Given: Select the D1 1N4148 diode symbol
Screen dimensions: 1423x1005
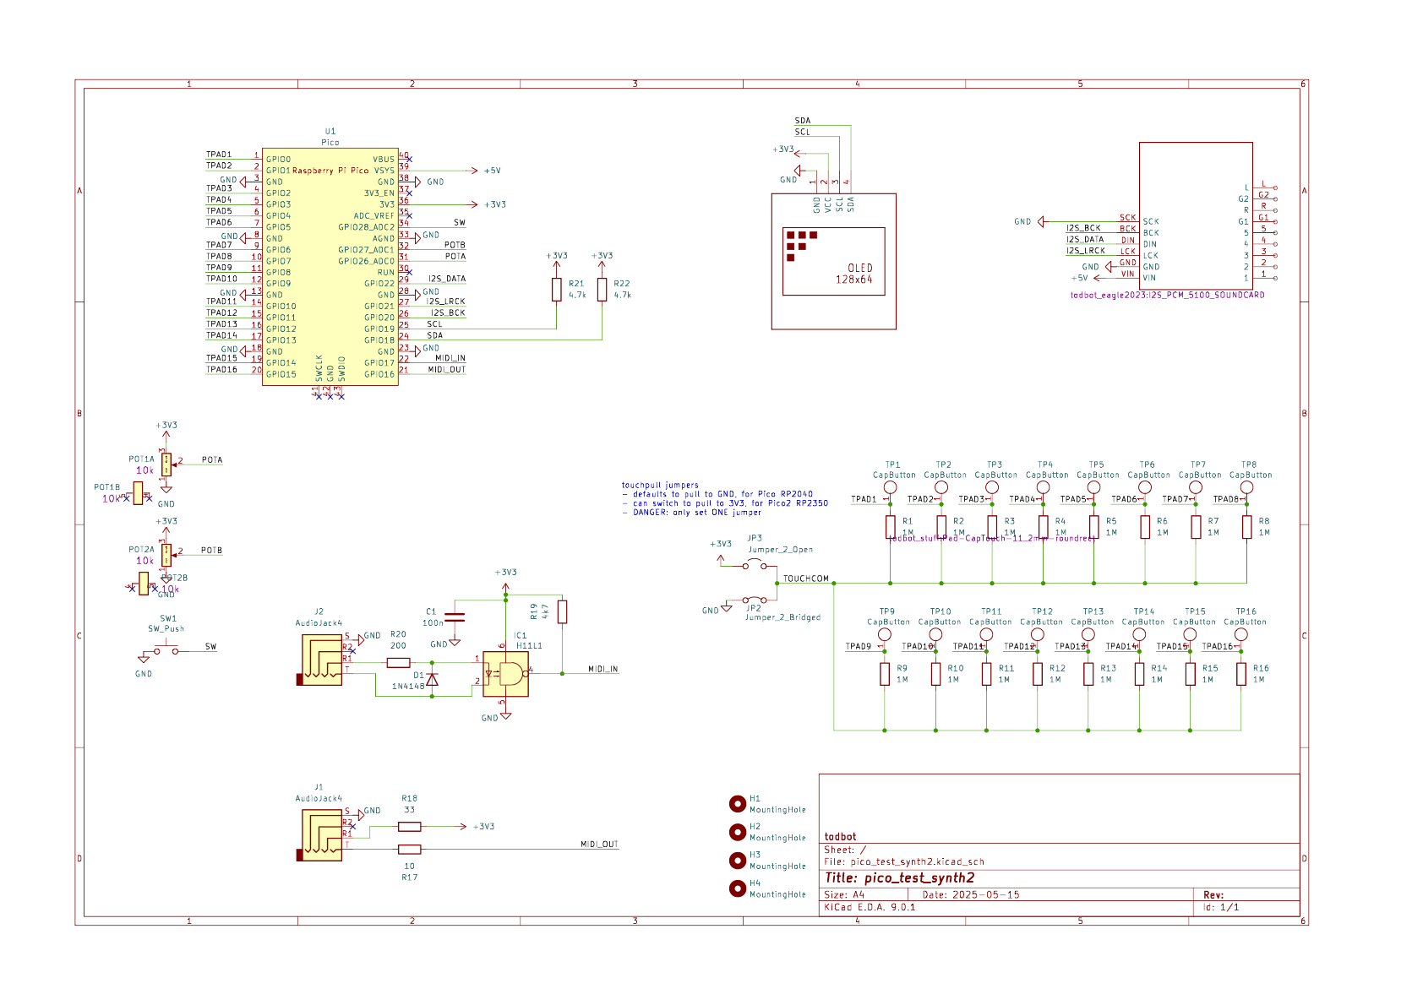Looking at the screenshot, I should click(433, 679).
